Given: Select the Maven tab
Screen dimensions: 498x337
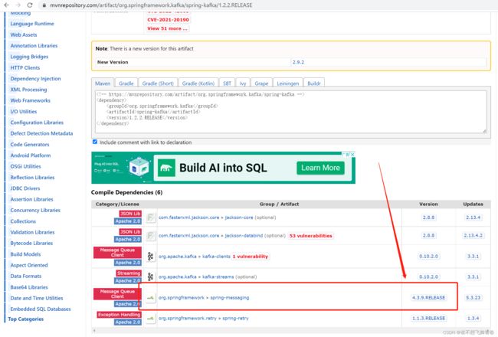Looking at the screenshot, I should pos(103,83).
